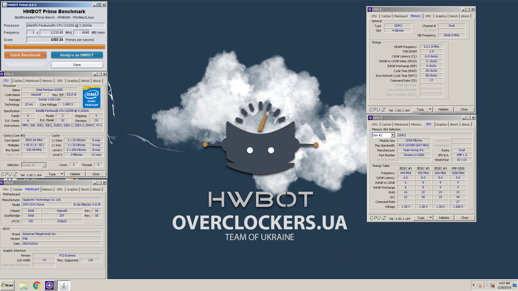Click the Part Number Xtreem LV-2000

point(414,155)
